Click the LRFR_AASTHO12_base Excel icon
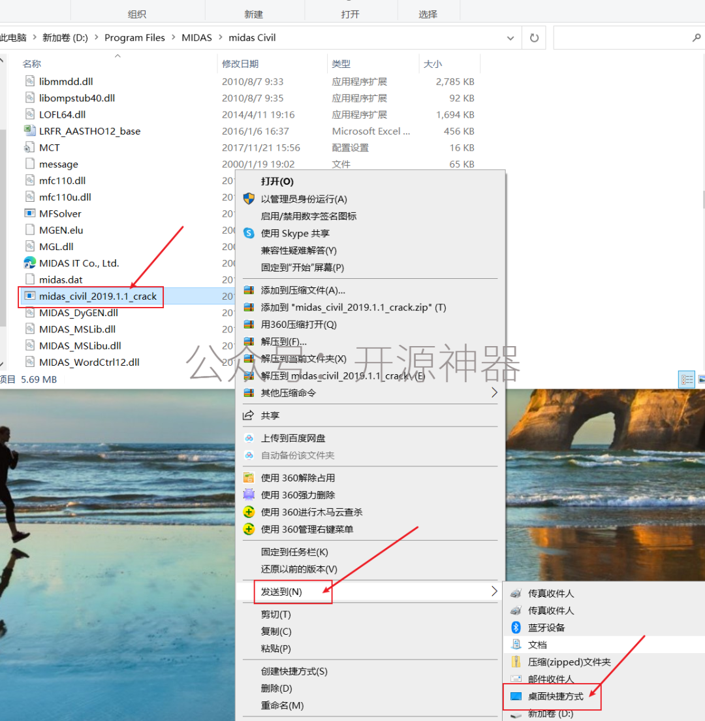Image resolution: width=705 pixels, height=721 pixels. click(x=30, y=131)
